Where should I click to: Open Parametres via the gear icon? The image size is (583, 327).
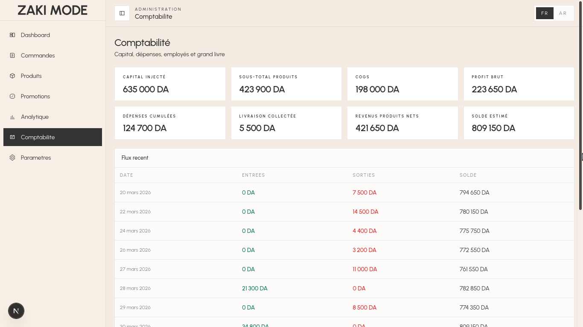pos(12,158)
